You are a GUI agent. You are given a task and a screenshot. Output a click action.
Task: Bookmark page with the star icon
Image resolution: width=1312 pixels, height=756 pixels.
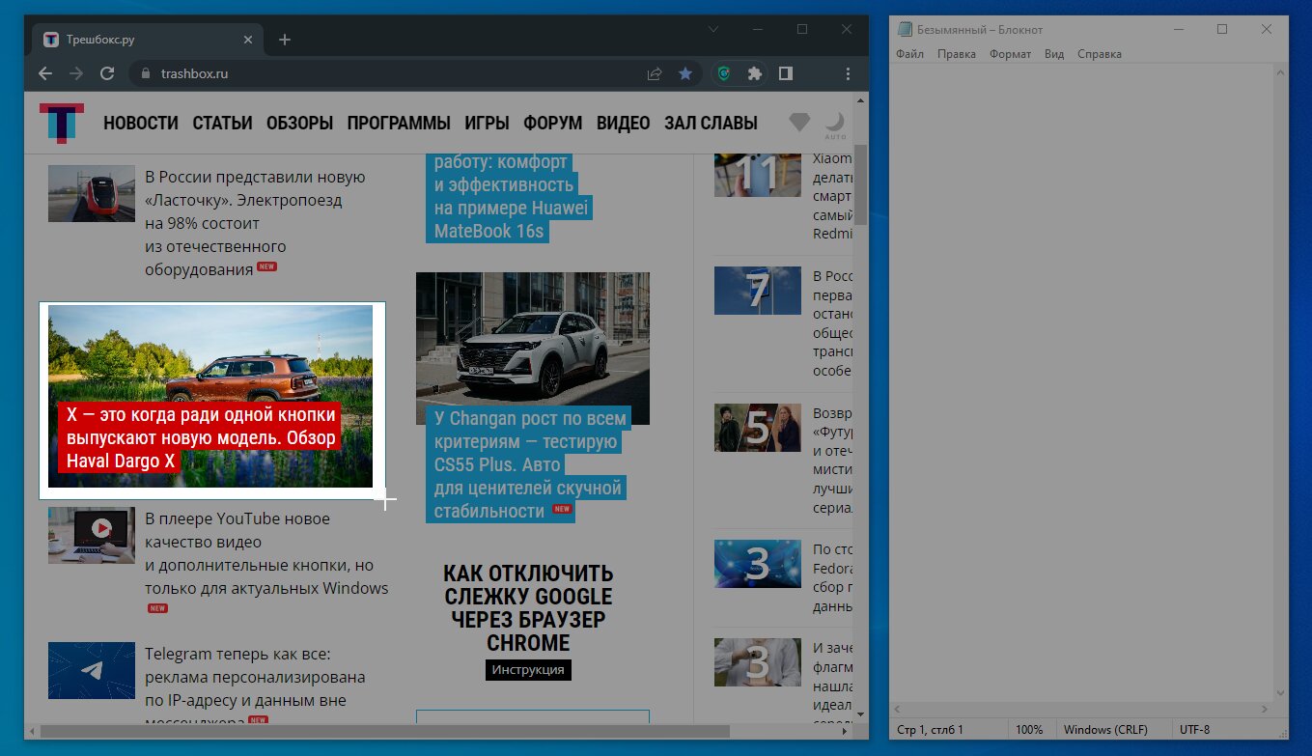coord(685,73)
